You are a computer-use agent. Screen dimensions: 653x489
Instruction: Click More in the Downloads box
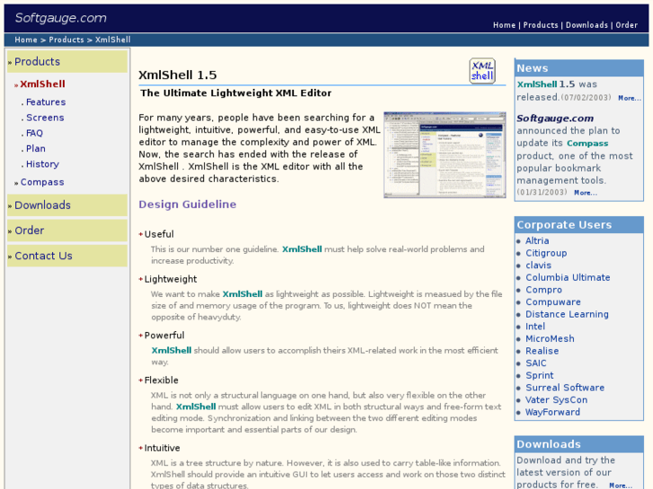coord(621,485)
